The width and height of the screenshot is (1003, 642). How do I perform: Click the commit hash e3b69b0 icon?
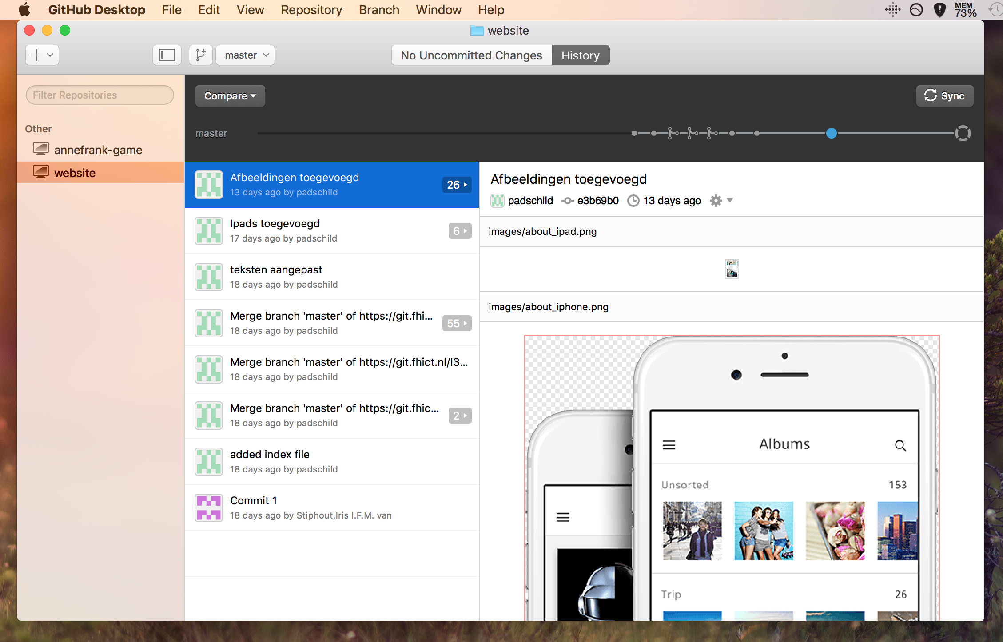(567, 201)
